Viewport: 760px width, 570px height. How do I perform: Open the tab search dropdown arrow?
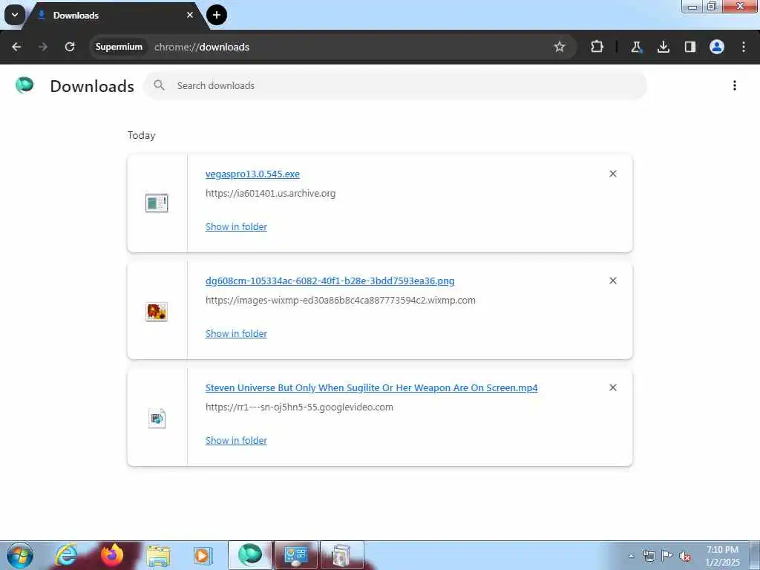[x=15, y=15]
